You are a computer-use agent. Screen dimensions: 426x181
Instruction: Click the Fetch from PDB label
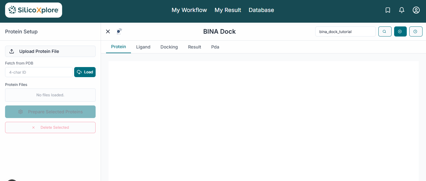coord(19,63)
